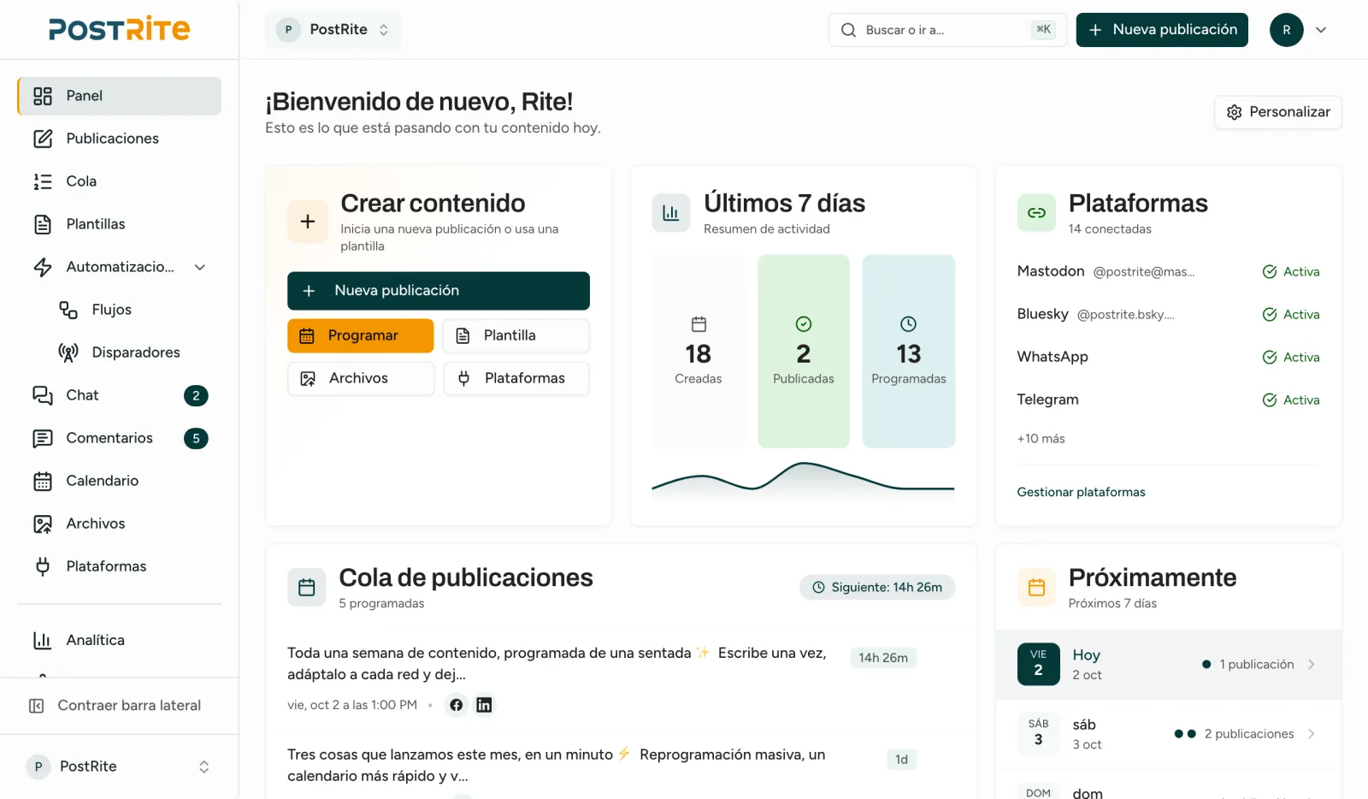Click the Comentarios icon in sidebar
Screen dimensions: 1368x799
tap(43, 438)
